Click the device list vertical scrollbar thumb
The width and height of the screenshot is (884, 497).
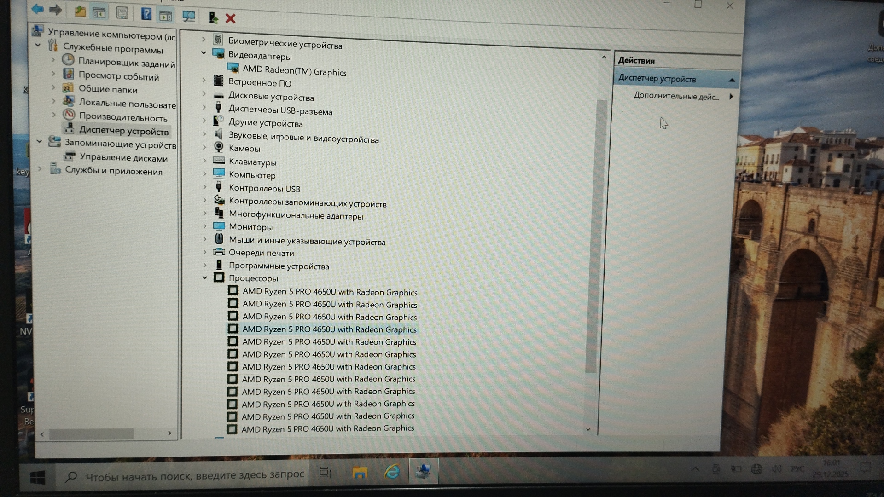[596, 235]
